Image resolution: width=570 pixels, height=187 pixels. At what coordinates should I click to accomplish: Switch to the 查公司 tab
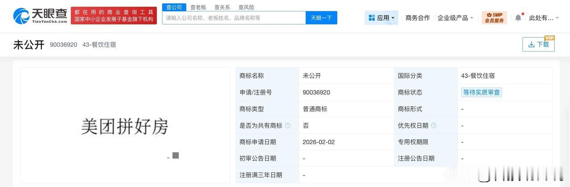pos(174,7)
